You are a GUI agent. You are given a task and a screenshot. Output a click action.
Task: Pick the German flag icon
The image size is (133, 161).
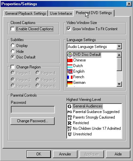(70, 82)
